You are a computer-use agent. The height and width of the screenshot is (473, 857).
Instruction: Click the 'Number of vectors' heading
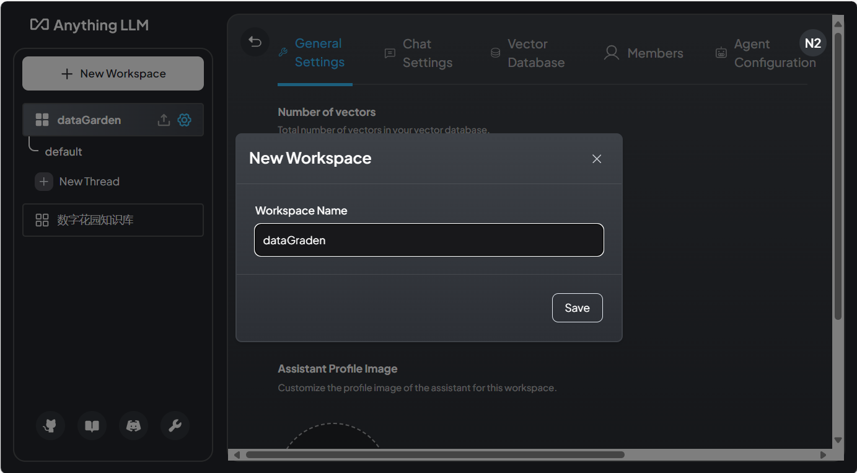[327, 112]
